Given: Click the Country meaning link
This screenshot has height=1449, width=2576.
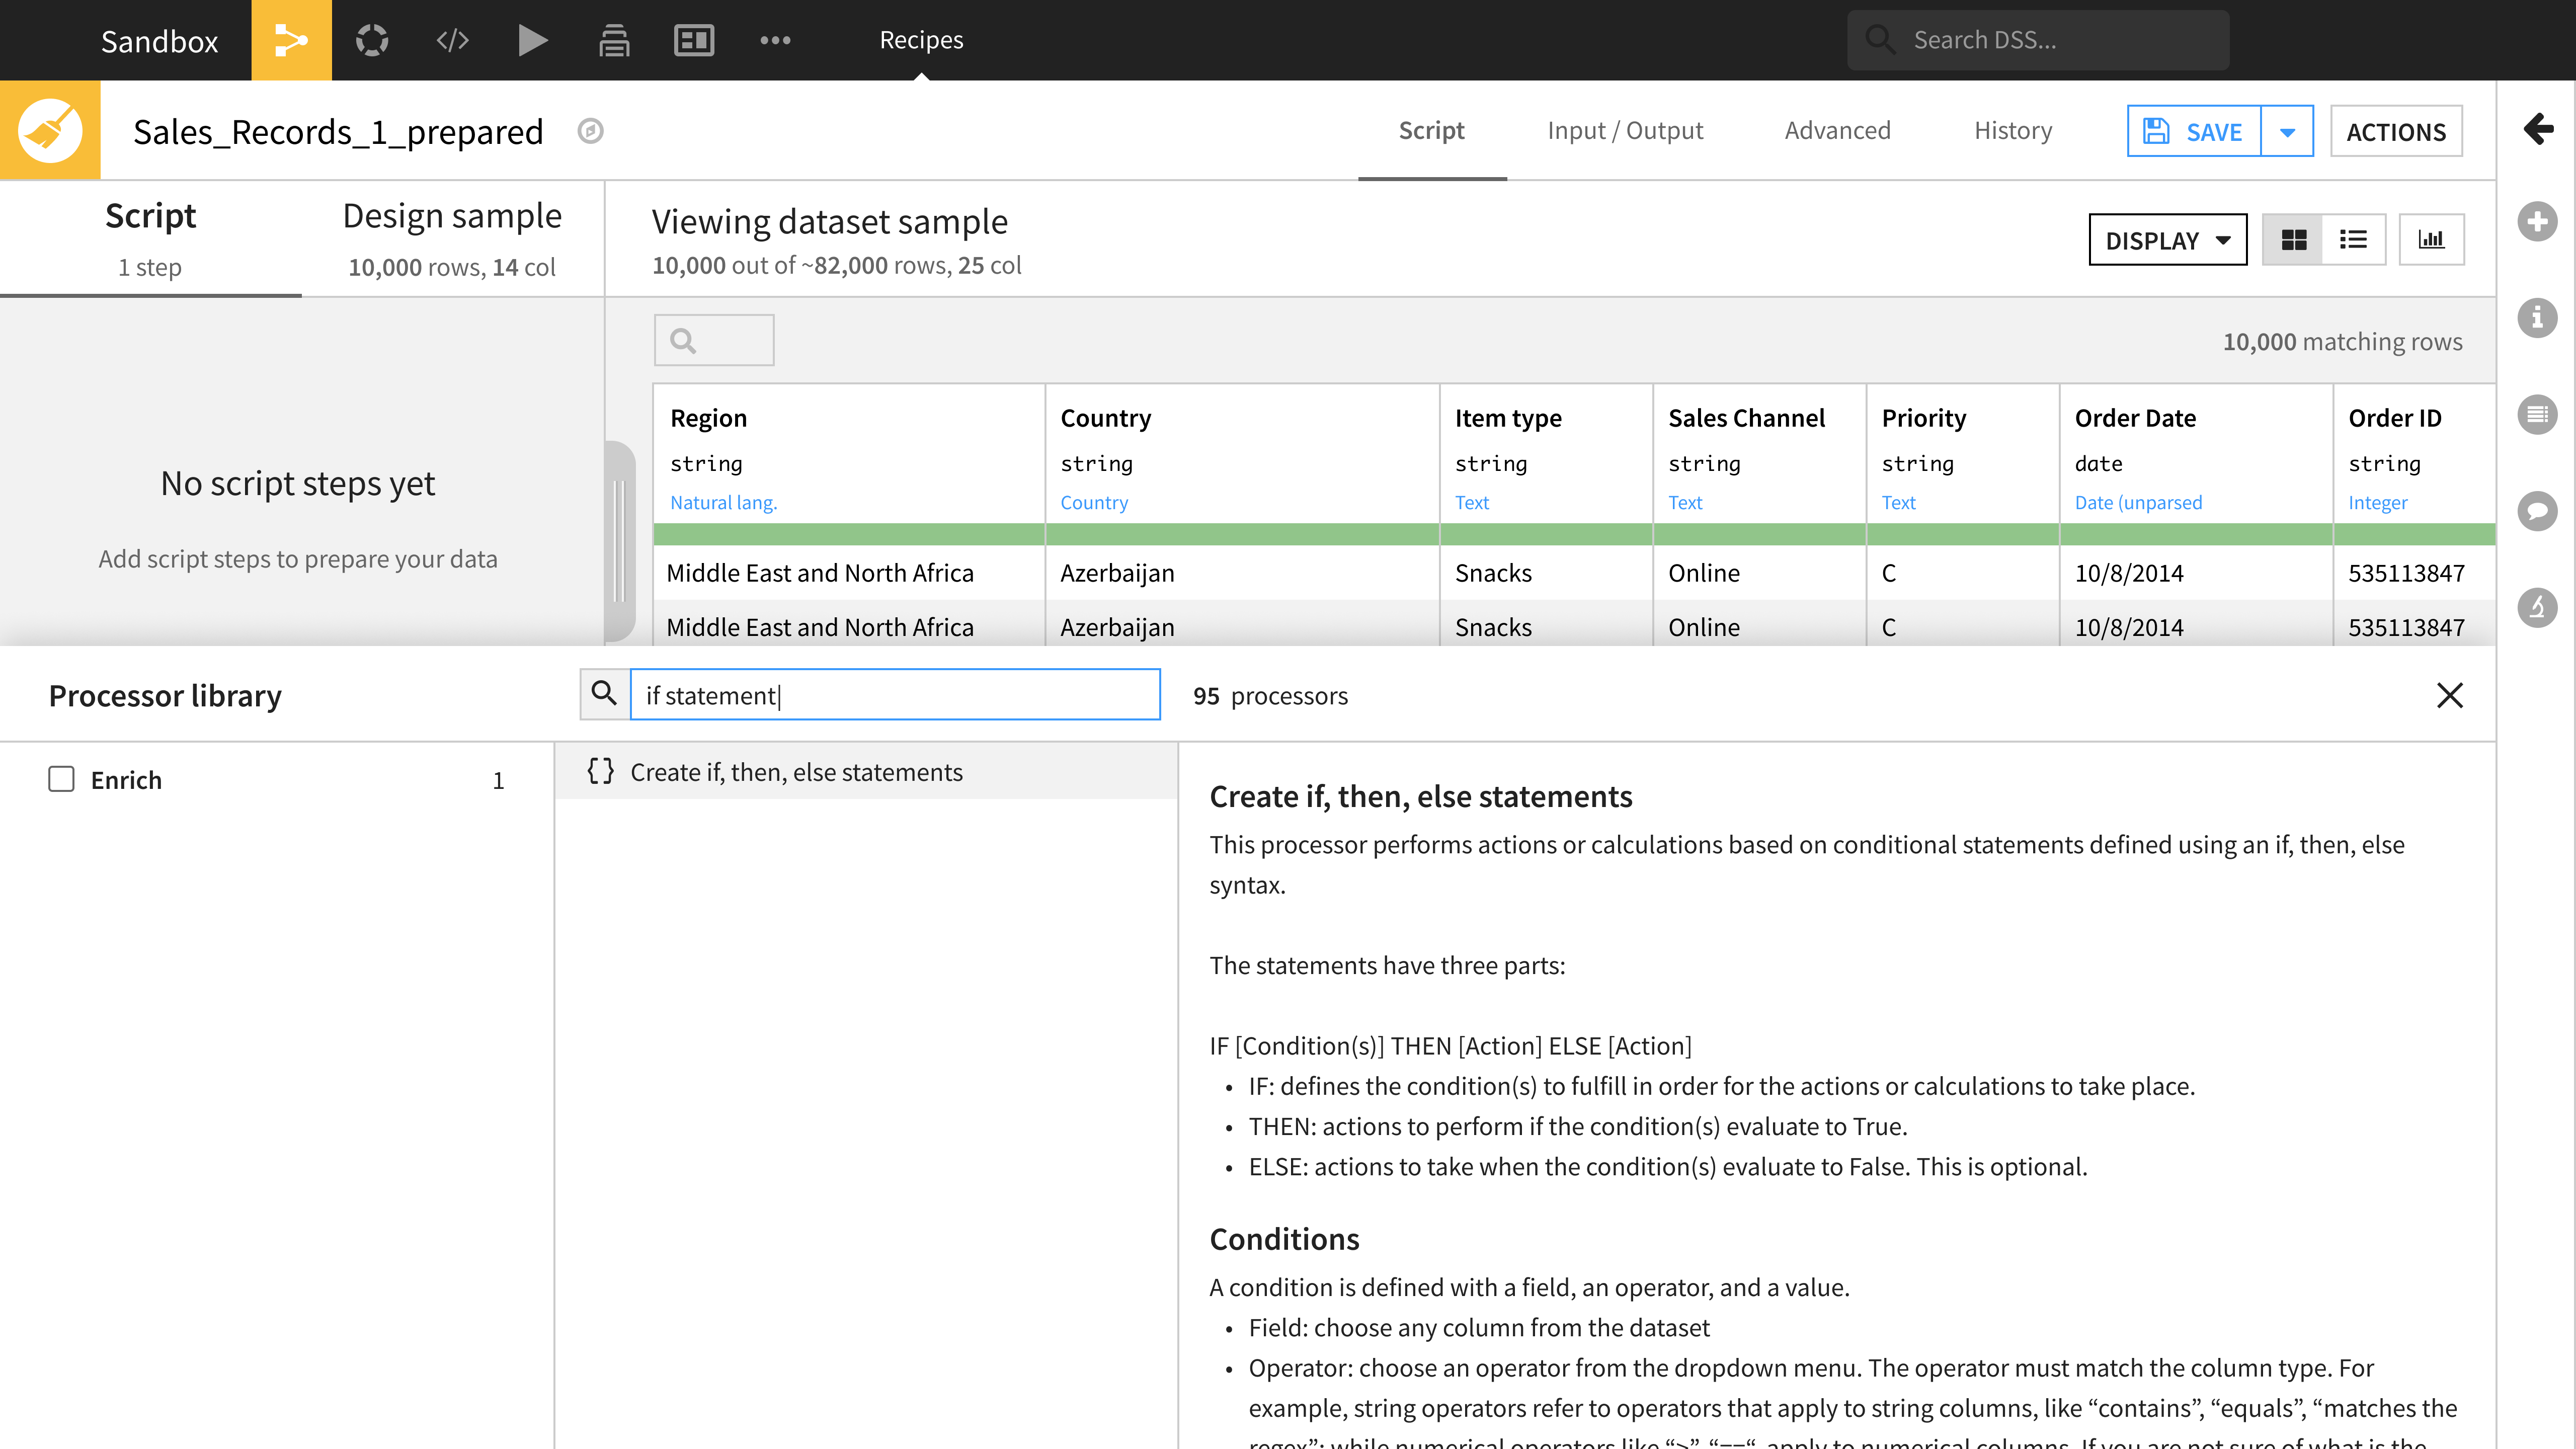Looking at the screenshot, I should 1094,502.
